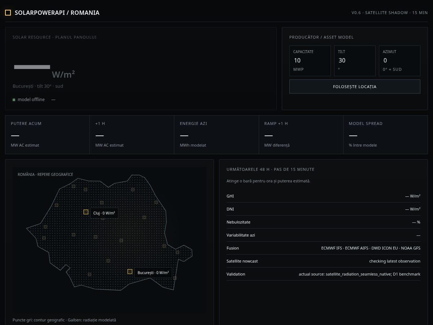Image resolution: width=433 pixels, height=325 pixels.
Task: Click the map legend 'Puncte gri' caption
Action: click(x=64, y=320)
